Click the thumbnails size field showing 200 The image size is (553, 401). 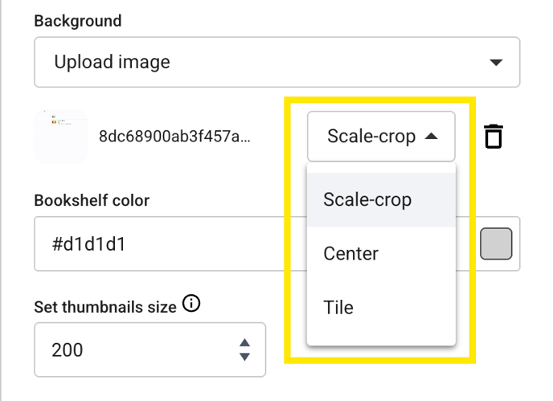150,350
